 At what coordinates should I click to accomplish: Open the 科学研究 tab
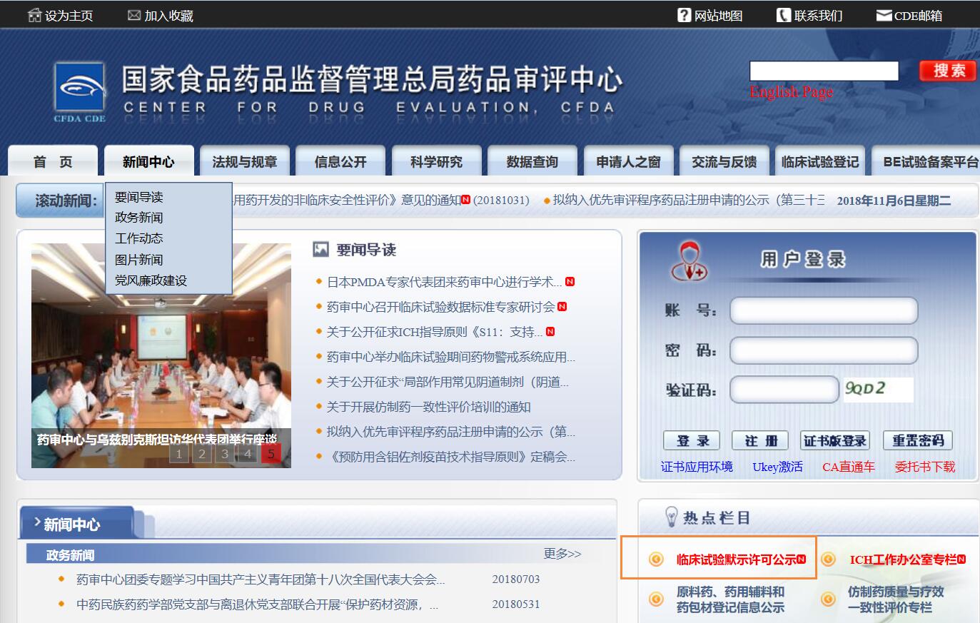pyautogui.click(x=436, y=161)
